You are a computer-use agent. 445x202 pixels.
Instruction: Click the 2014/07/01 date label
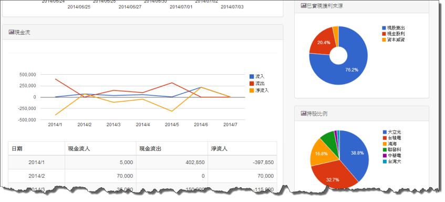tap(181, 7)
